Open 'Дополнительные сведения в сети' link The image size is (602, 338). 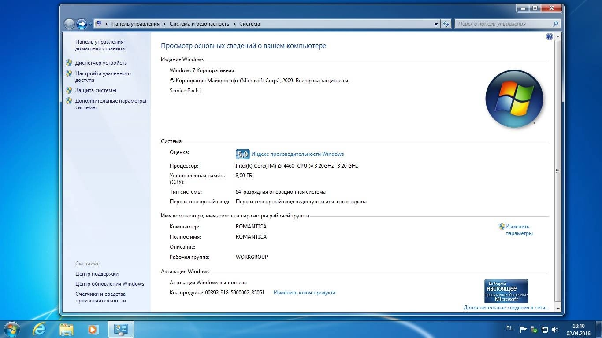(506, 308)
